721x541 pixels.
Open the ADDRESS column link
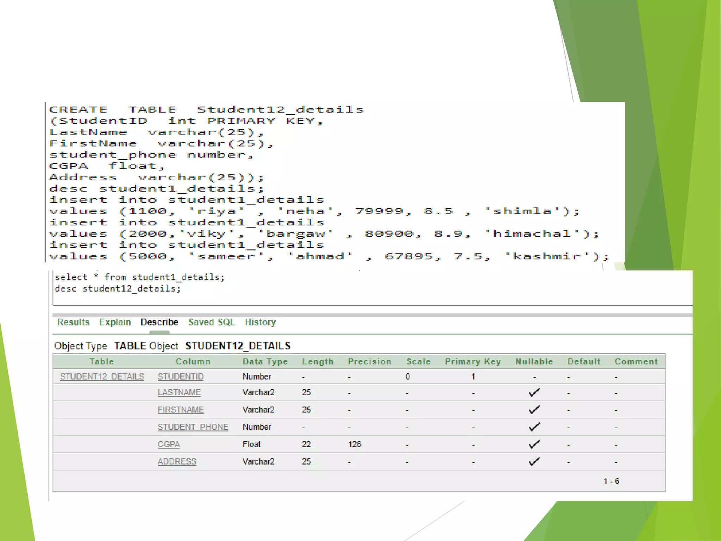point(177,461)
